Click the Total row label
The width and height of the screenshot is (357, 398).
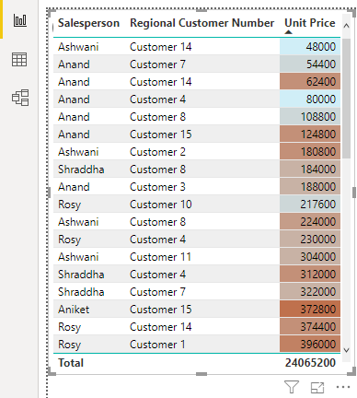pos(71,363)
